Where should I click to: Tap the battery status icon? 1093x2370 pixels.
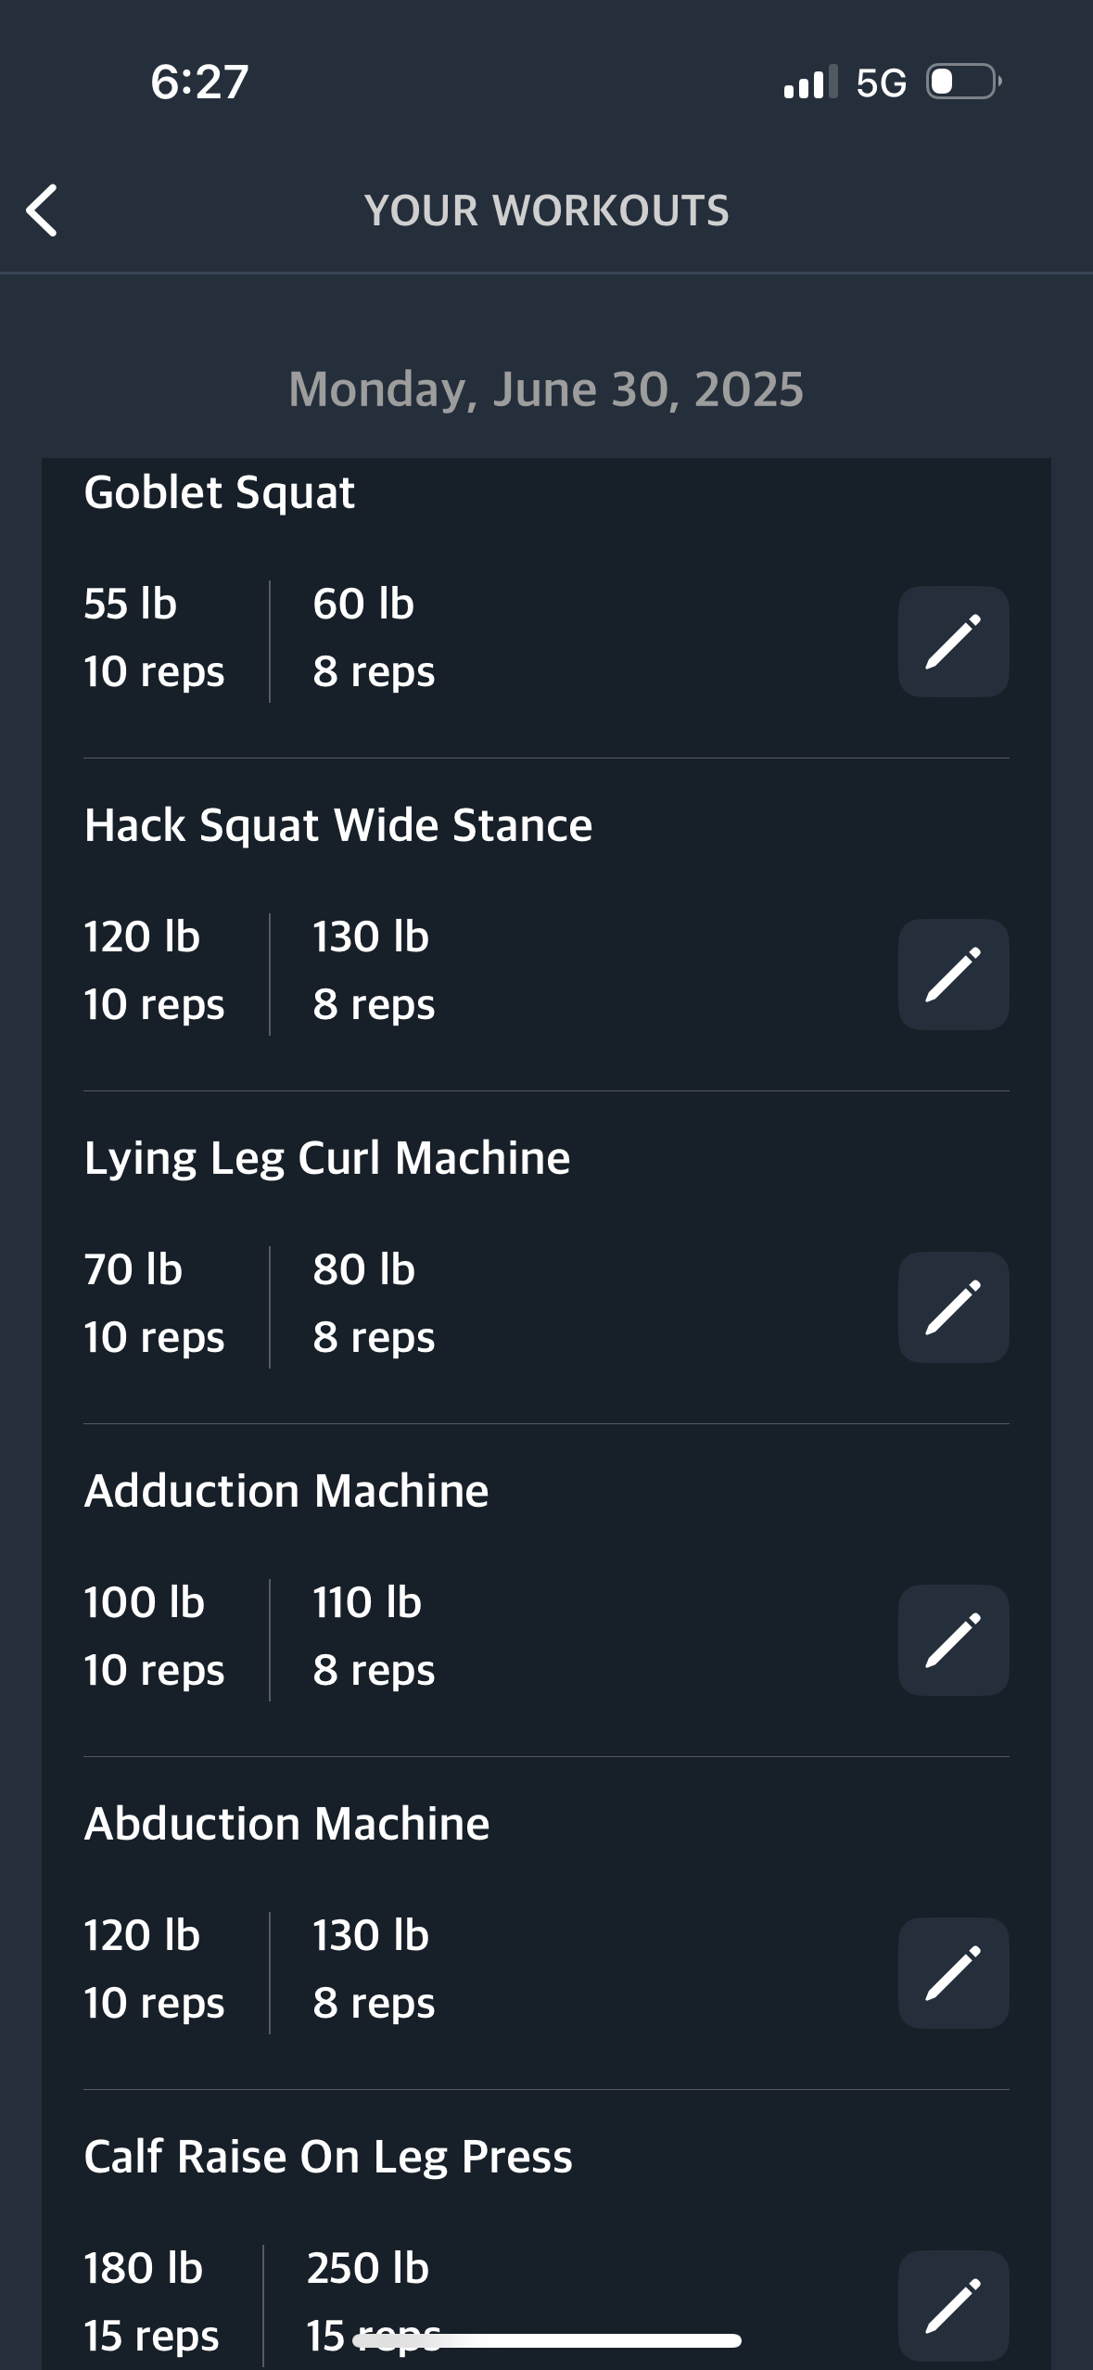coord(964,82)
